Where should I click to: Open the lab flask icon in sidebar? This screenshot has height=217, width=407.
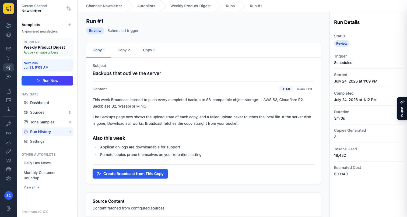click(9, 142)
